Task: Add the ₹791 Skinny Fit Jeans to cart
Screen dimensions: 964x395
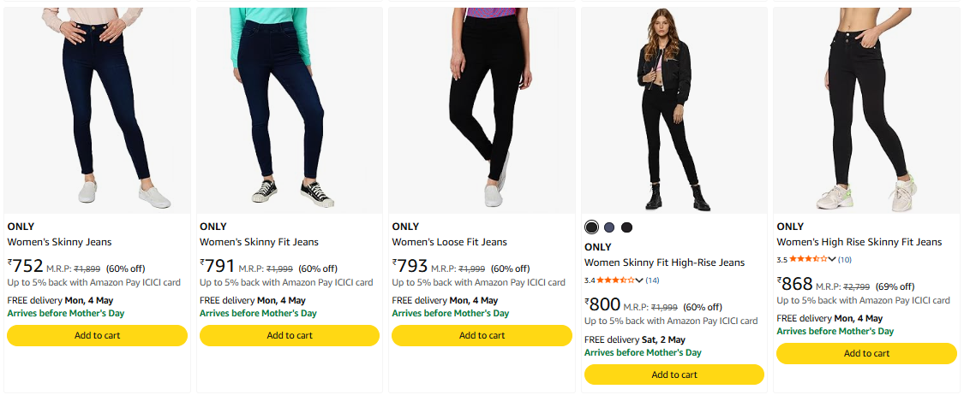Action: [290, 335]
